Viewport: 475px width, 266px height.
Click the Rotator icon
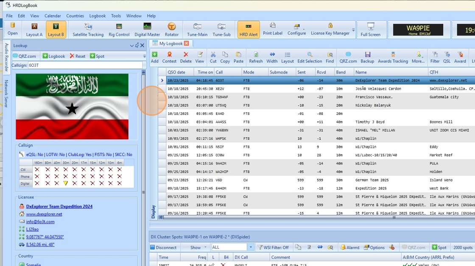172,30
